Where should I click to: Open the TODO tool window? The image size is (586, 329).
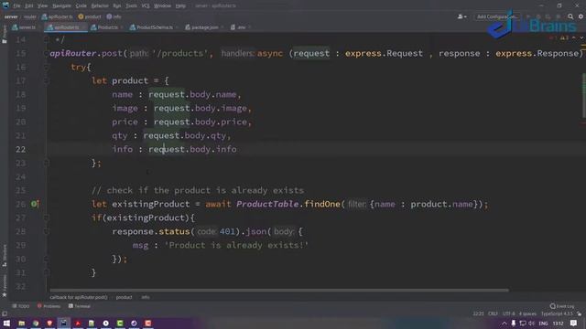20,306
